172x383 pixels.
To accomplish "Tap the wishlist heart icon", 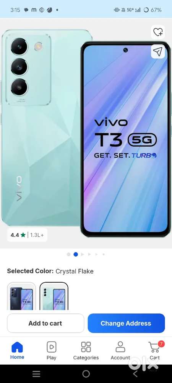I will (x=158, y=32).
